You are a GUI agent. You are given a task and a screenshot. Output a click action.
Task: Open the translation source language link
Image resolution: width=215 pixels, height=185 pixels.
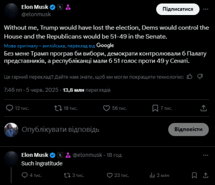[x=49, y=46]
